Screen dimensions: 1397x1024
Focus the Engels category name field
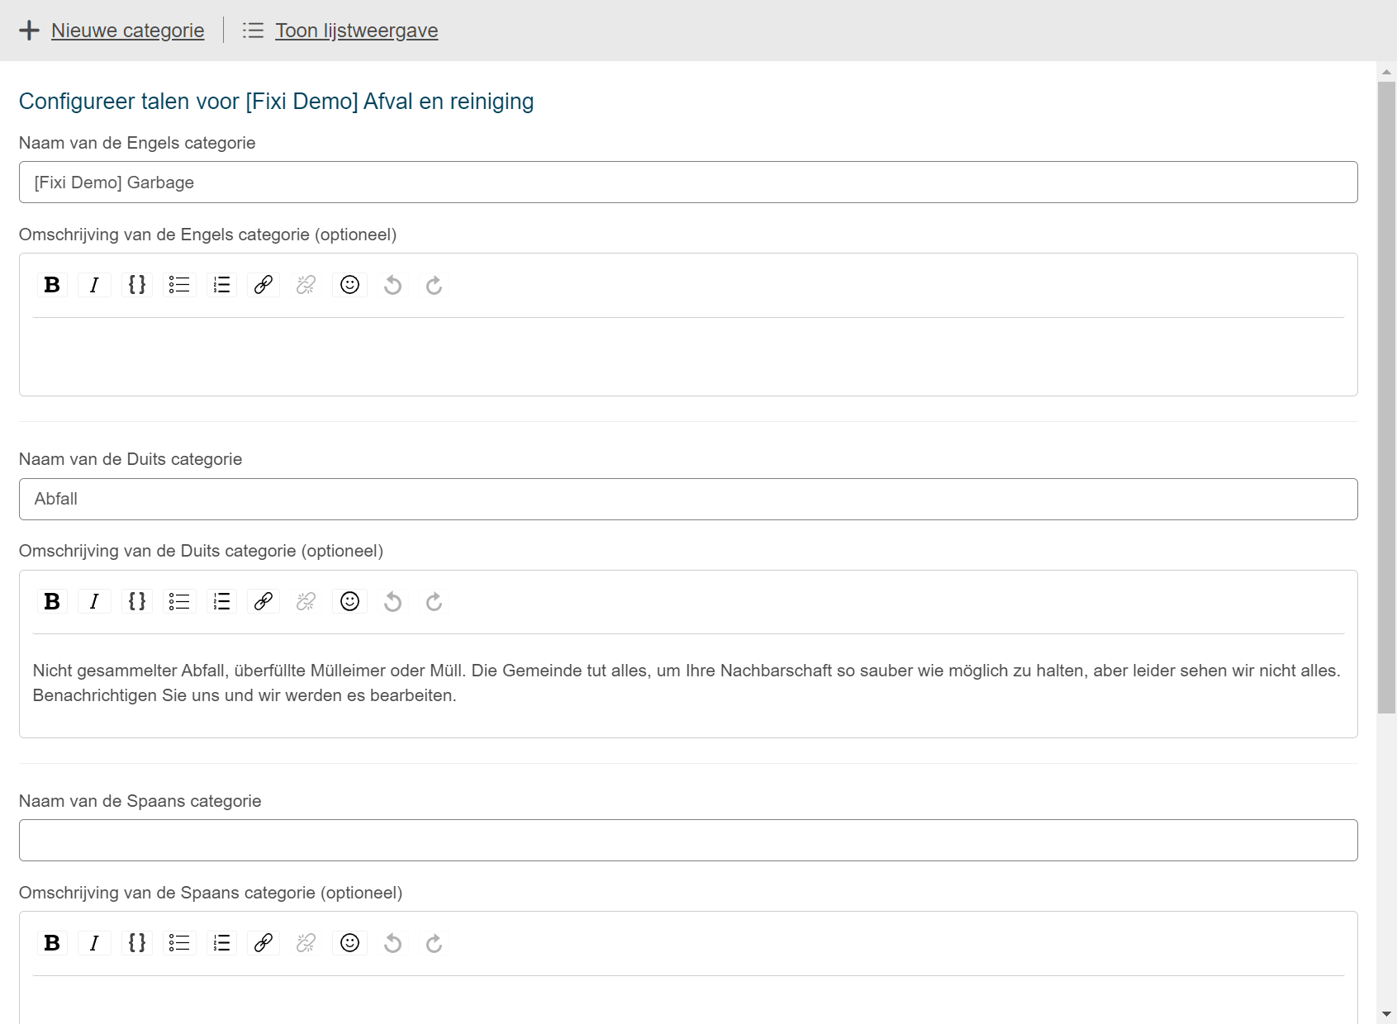tap(688, 183)
